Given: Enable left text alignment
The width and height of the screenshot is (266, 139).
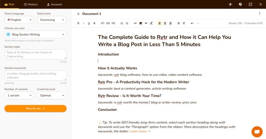Looking at the screenshot, I should [160, 23].
